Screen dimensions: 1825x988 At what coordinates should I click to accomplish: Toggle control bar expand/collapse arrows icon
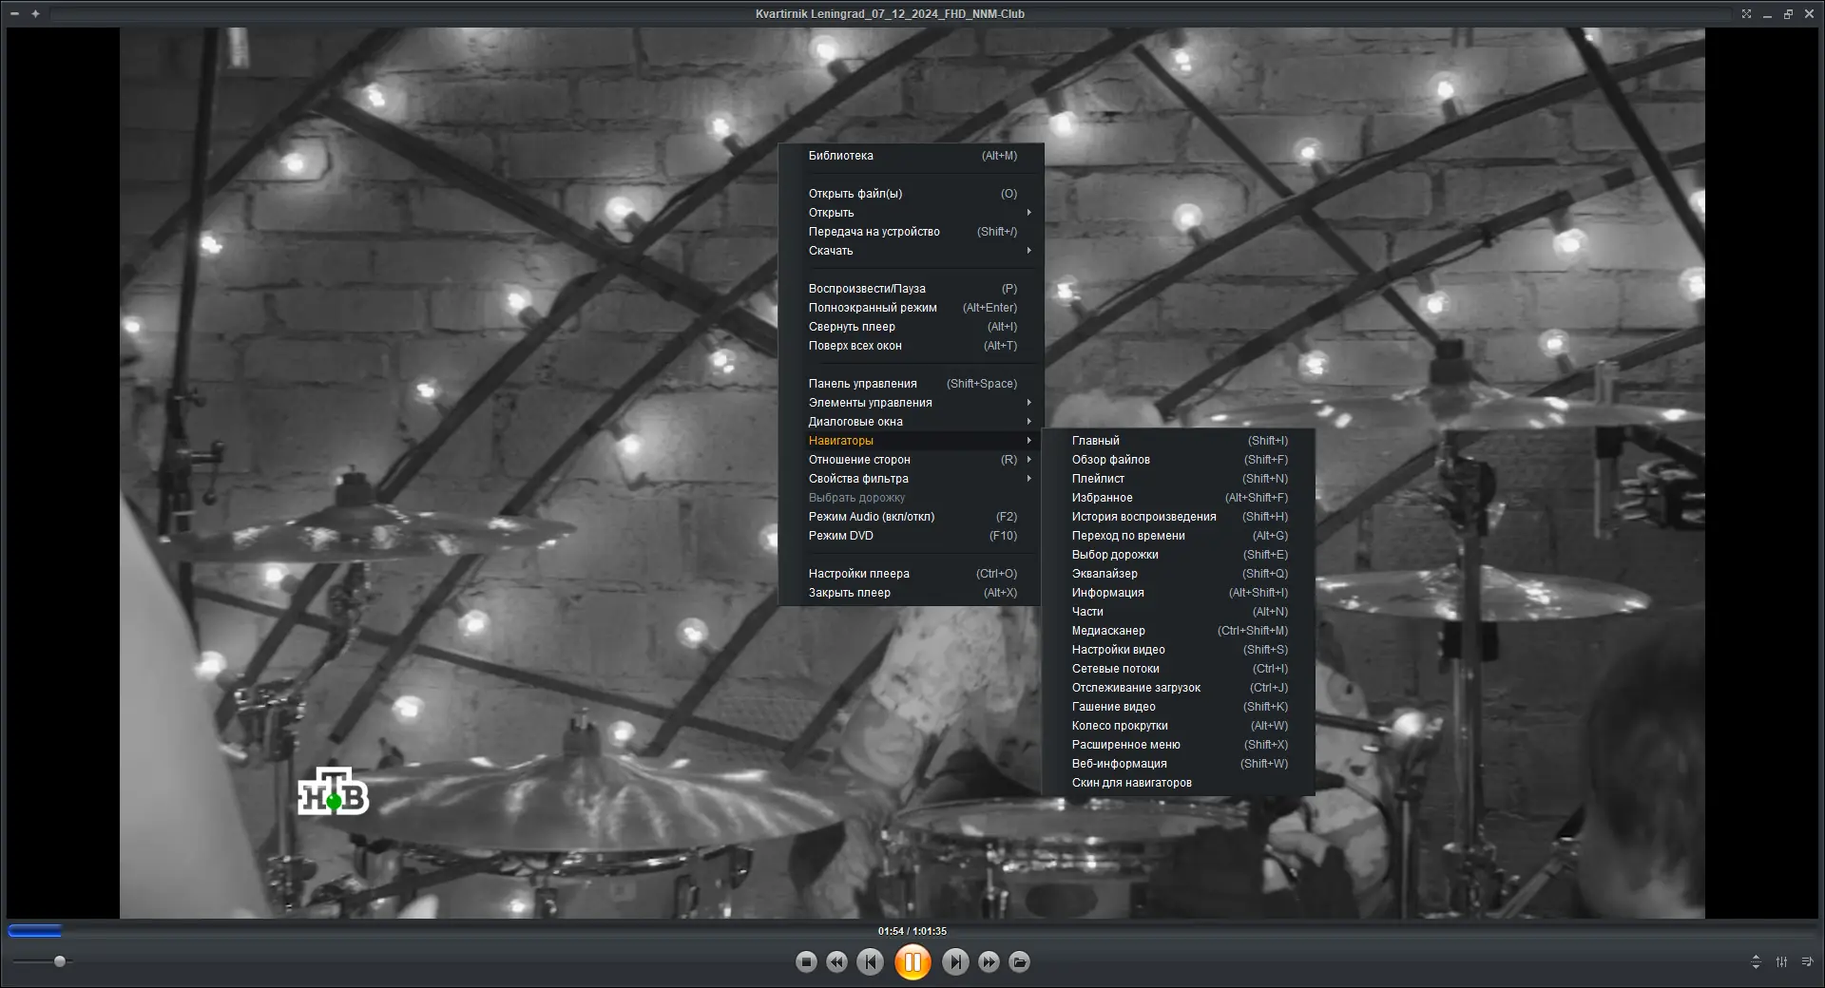(x=1756, y=961)
